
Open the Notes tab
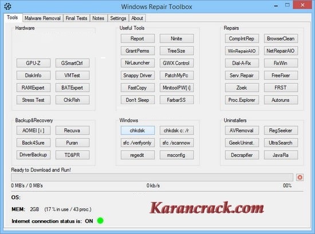coord(99,18)
